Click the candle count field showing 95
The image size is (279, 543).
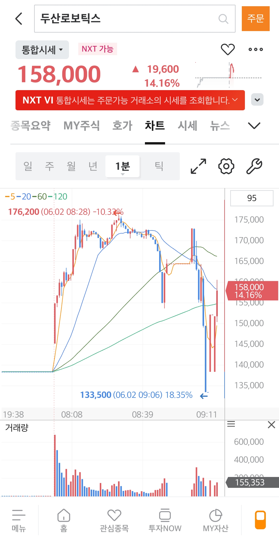point(252,198)
